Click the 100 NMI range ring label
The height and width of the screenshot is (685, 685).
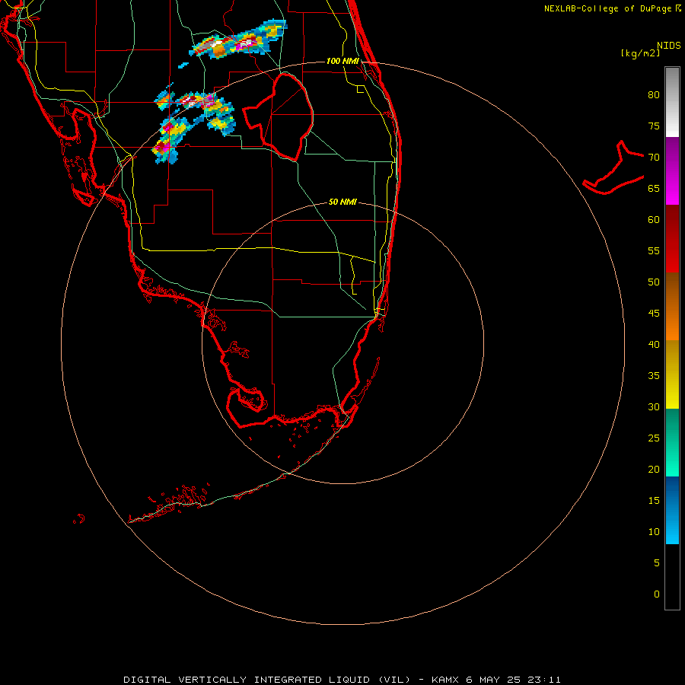[342, 61]
